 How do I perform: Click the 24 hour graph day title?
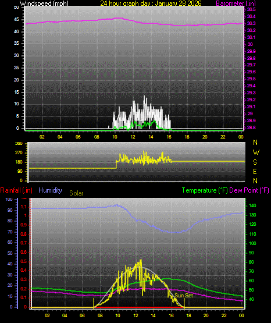(151, 3)
